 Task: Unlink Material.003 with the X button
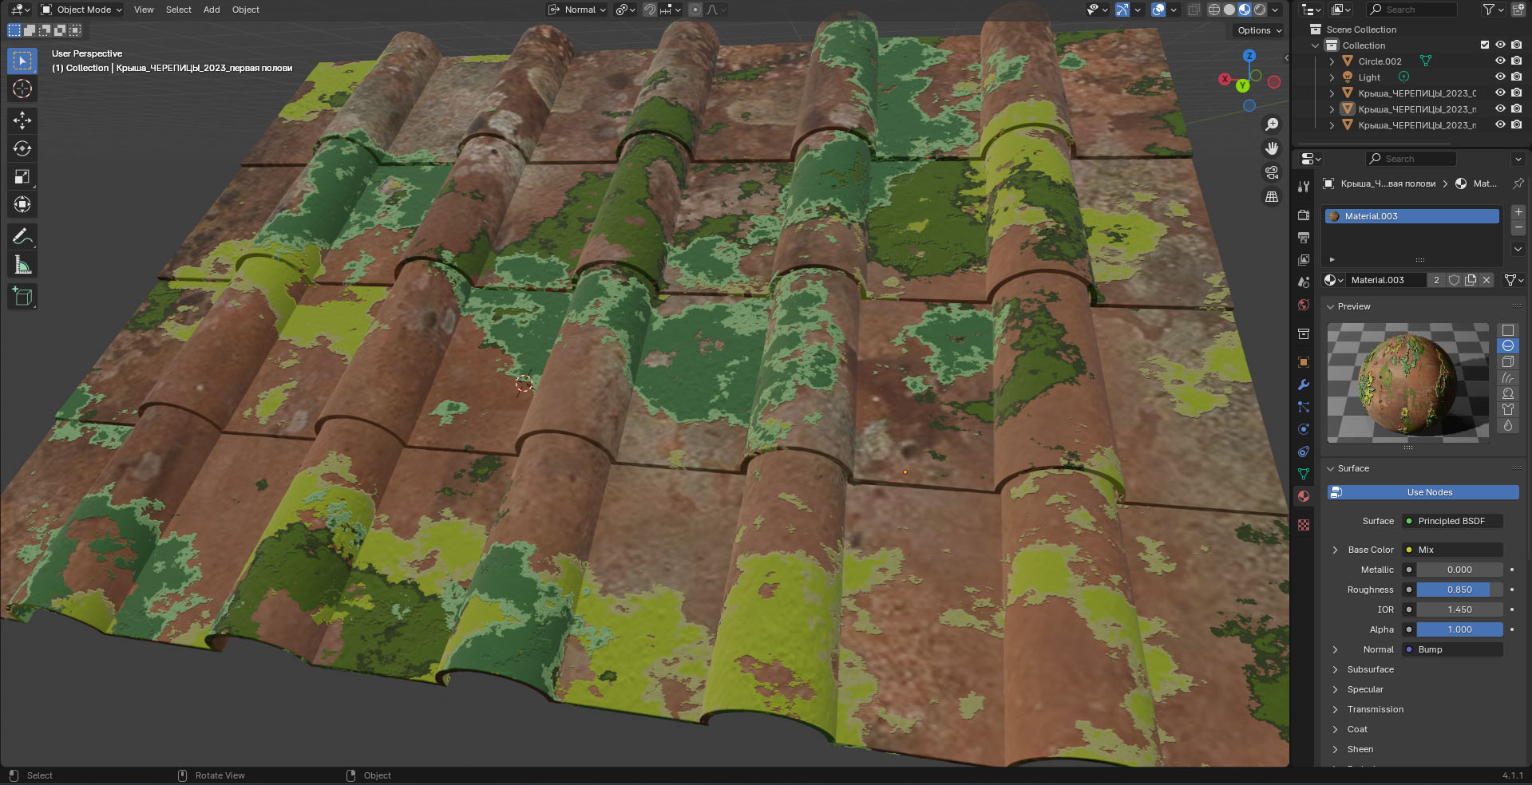click(x=1486, y=280)
